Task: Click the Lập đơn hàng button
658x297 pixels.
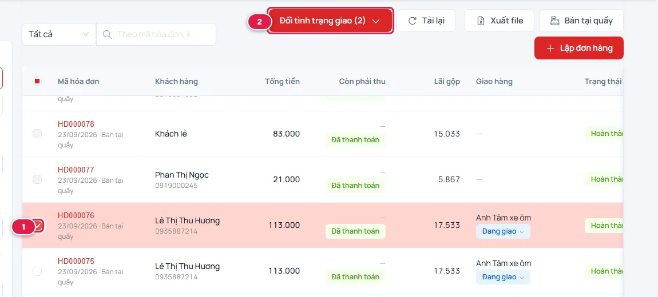Action: [x=578, y=48]
